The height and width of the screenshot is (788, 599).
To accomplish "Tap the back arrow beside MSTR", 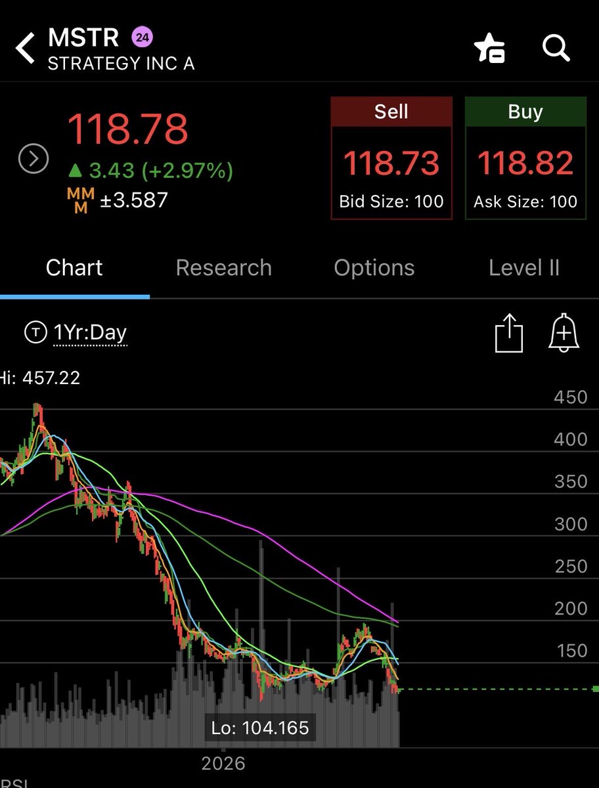I will pyautogui.click(x=25, y=49).
